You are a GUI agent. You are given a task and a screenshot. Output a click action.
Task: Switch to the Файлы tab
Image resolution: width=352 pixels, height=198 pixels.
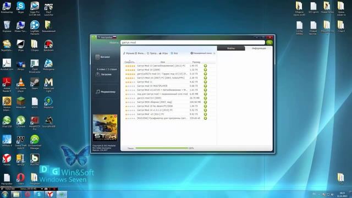click(231, 48)
